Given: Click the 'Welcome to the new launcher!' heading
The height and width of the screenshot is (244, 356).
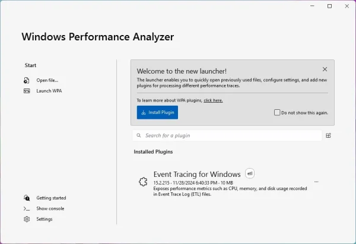Looking at the screenshot, I should click(182, 71).
